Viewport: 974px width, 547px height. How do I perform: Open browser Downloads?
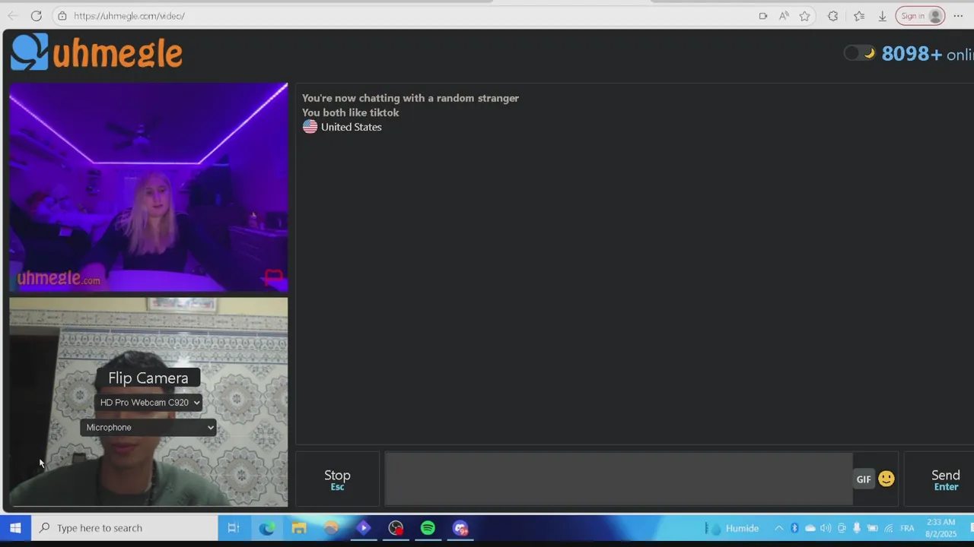[x=882, y=16]
